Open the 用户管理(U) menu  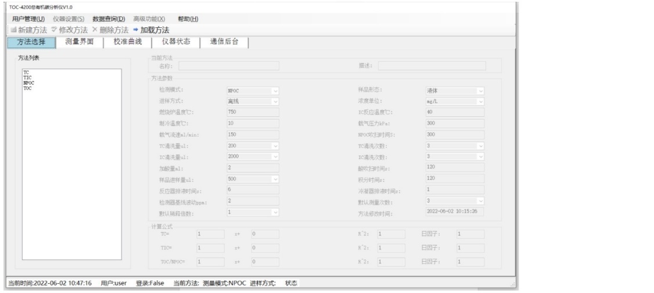click(28, 19)
